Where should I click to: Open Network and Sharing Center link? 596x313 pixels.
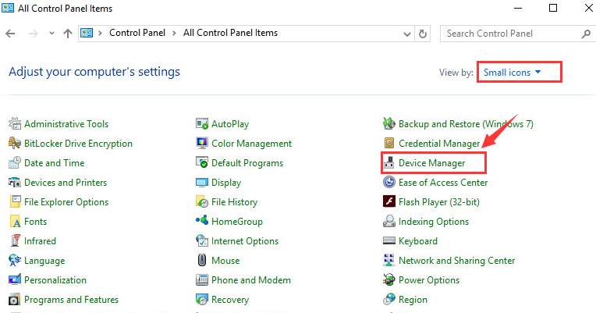point(456,260)
